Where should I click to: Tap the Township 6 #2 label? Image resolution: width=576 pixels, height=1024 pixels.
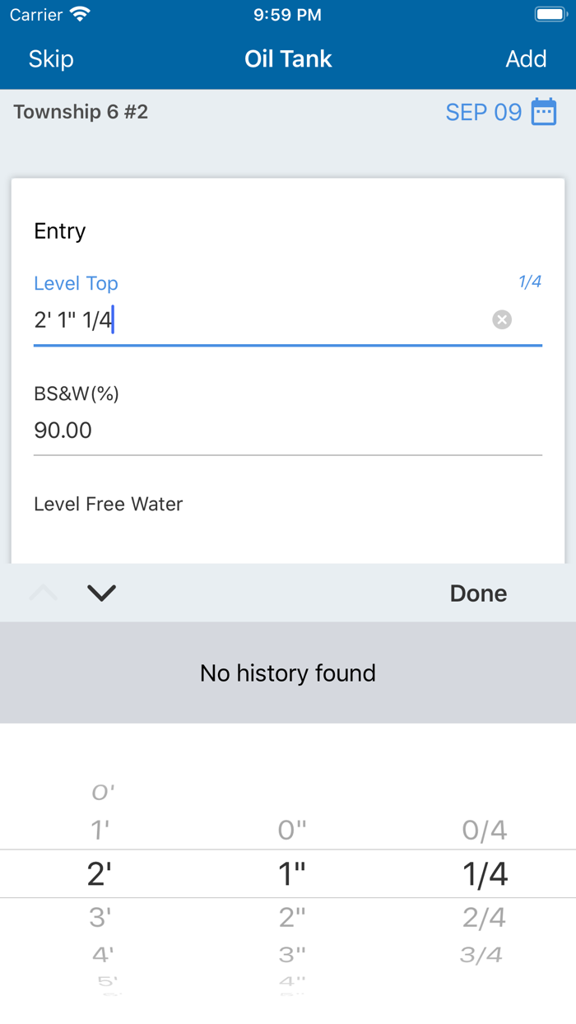(x=80, y=112)
